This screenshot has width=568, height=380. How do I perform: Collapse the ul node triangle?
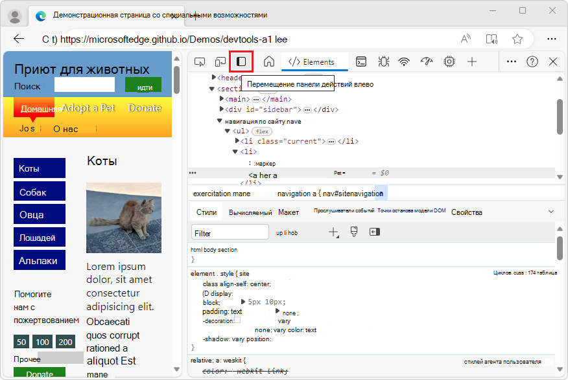228,131
